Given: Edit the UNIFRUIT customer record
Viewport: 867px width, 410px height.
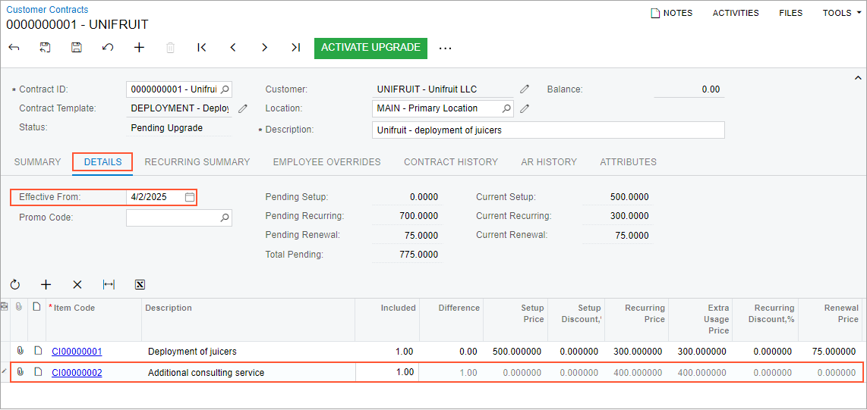Looking at the screenshot, I should (x=525, y=89).
